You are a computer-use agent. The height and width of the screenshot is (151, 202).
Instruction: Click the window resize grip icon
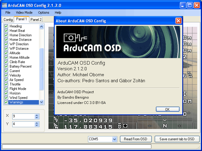click(199, 148)
